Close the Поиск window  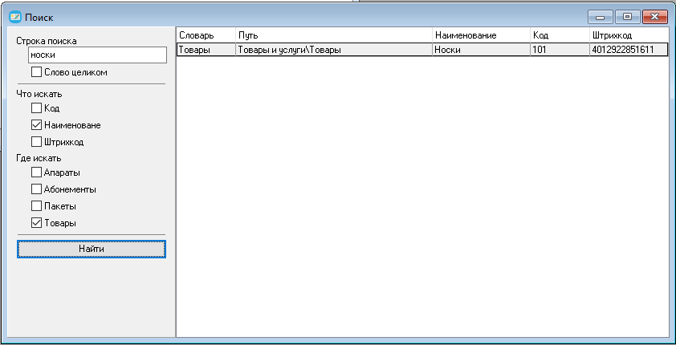pyautogui.click(x=655, y=17)
